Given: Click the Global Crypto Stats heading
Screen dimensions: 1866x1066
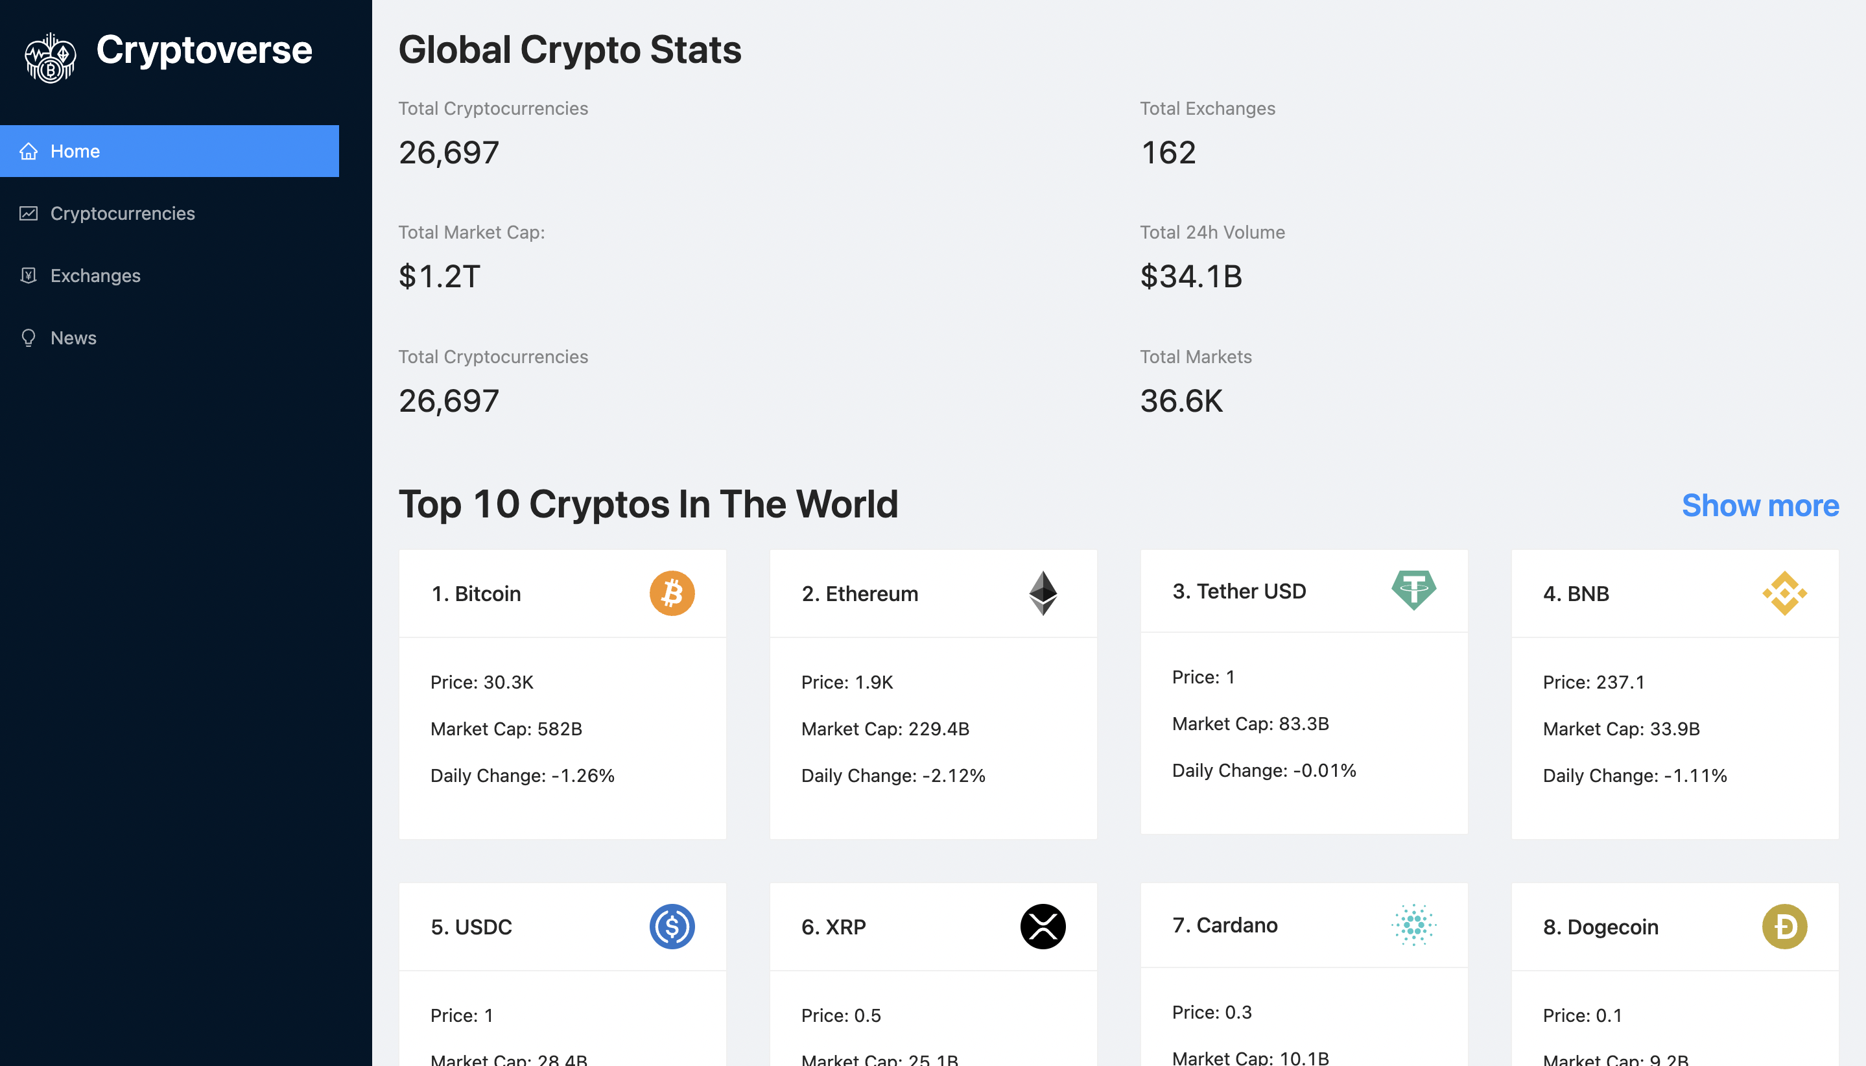Looking at the screenshot, I should 569,49.
